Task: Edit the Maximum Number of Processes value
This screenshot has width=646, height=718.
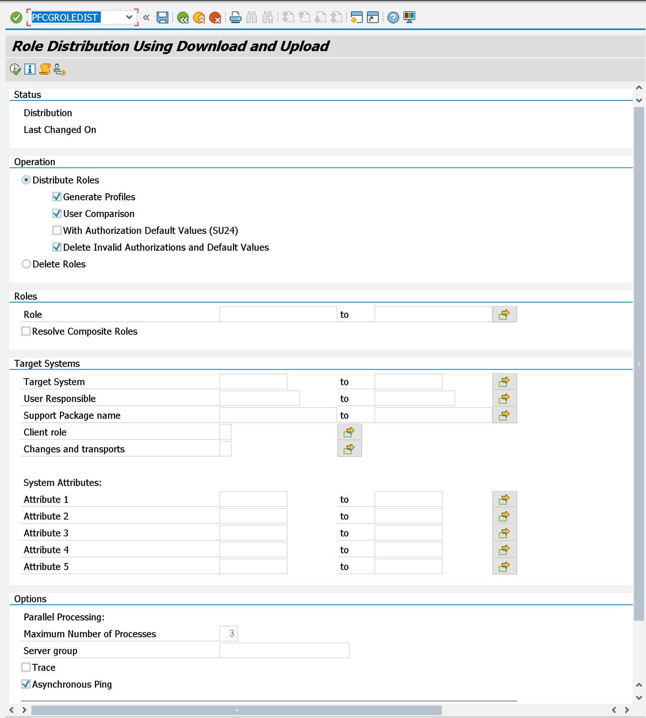Action: click(229, 633)
